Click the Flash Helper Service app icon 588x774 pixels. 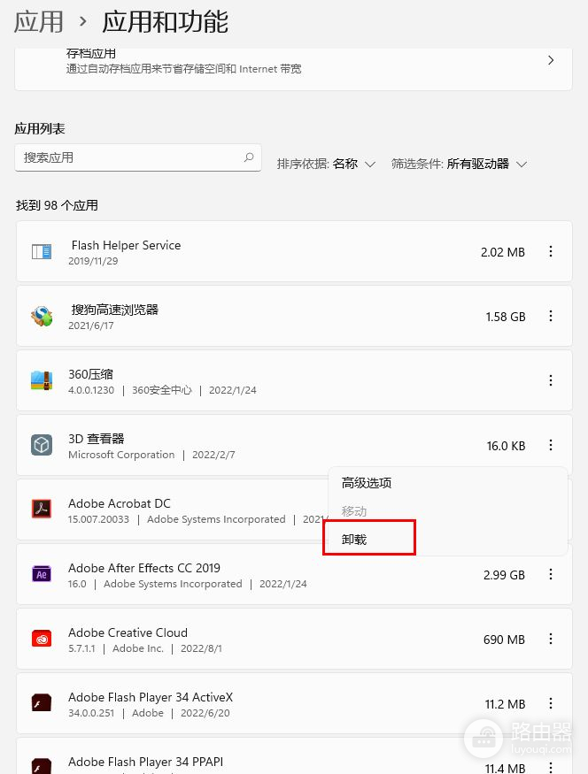[42, 252]
